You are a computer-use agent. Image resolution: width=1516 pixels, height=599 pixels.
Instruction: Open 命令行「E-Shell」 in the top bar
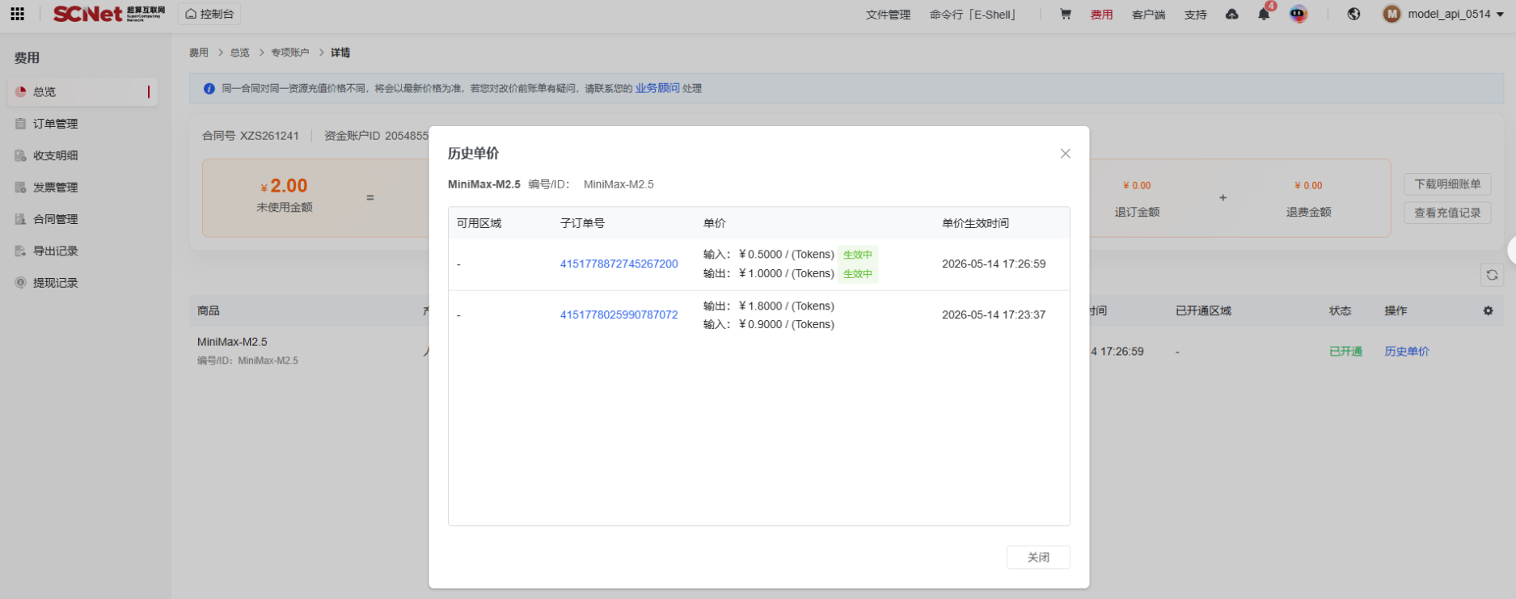pos(973,15)
